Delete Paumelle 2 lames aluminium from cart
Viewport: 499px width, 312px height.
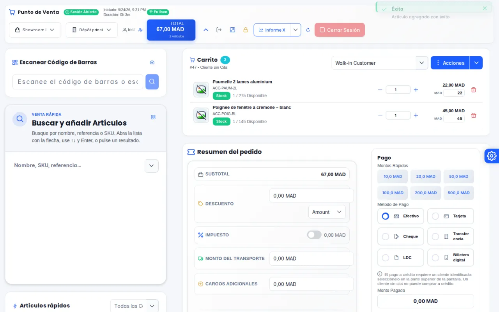click(x=474, y=90)
